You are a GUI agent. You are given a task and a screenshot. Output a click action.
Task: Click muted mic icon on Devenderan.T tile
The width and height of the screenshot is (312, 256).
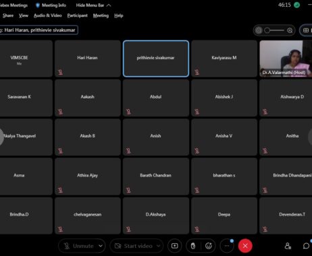(x=265, y=229)
